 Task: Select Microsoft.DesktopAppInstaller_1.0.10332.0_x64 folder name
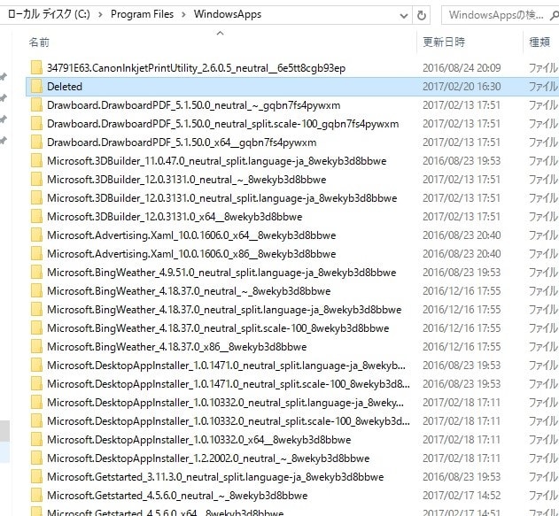[199, 439]
